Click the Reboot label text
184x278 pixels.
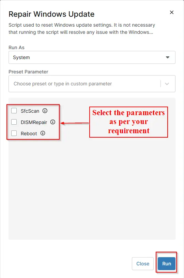(29, 134)
